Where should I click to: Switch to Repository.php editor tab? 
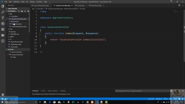pyautogui.click(x=96, y=5)
